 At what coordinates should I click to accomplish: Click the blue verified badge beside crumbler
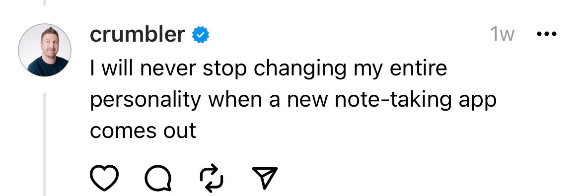tap(201, 35)
